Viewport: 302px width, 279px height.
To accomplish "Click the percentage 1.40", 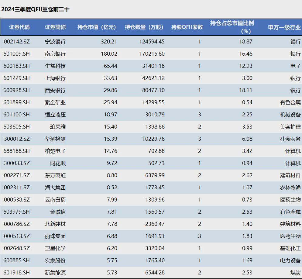I will tap(247, 224).
